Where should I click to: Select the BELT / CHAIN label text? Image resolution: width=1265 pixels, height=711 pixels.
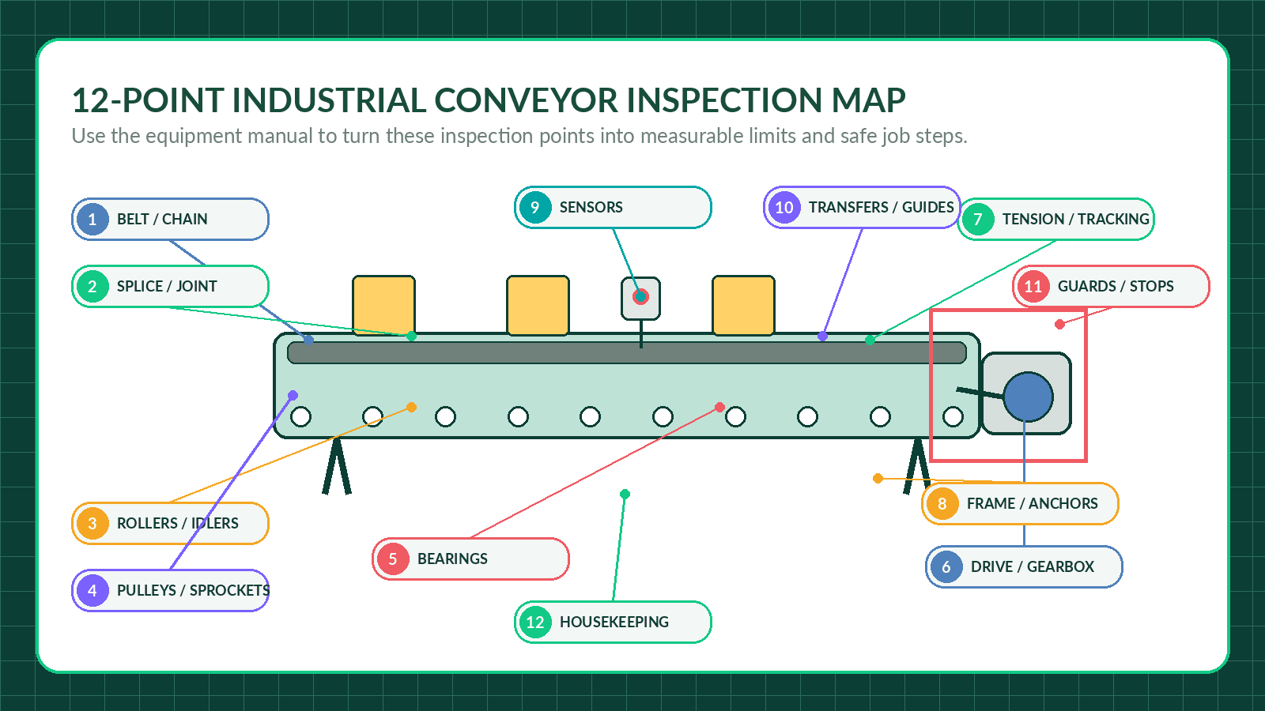point(162,219)
